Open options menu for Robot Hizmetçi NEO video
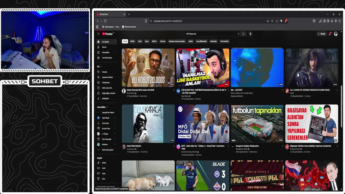Image resolution: width=345 pixels, height=194 pixels. (174, 90)
